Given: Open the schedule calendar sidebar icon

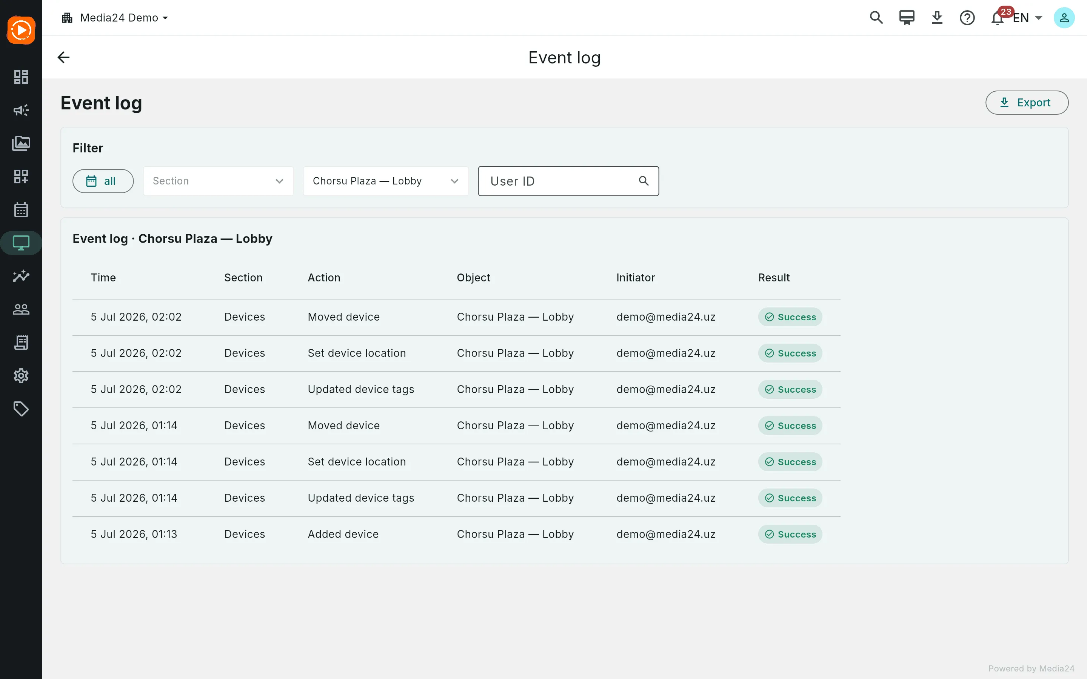Looking at the screenshot, I should 21,210.
